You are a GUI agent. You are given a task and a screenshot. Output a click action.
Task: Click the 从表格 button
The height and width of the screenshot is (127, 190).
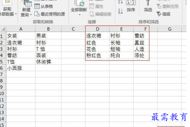(x=44, y=6)
